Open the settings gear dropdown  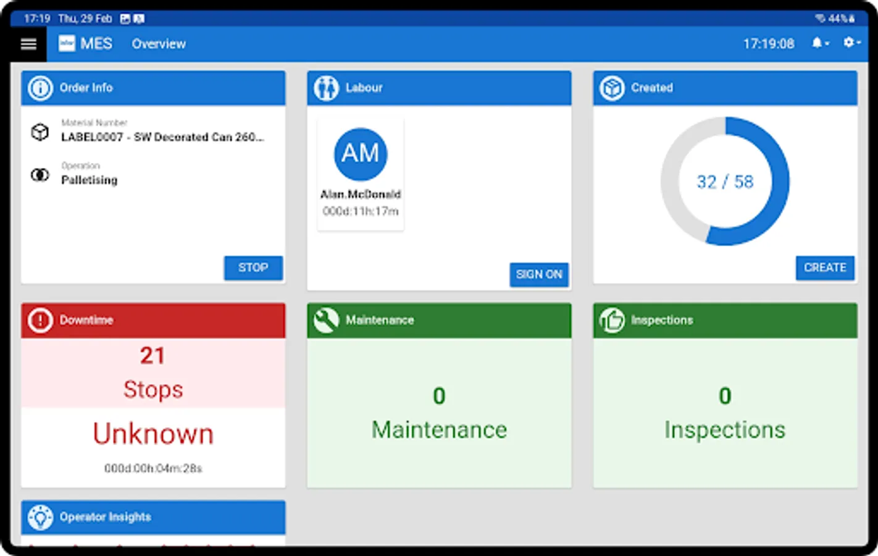click(x=851, y=42)
